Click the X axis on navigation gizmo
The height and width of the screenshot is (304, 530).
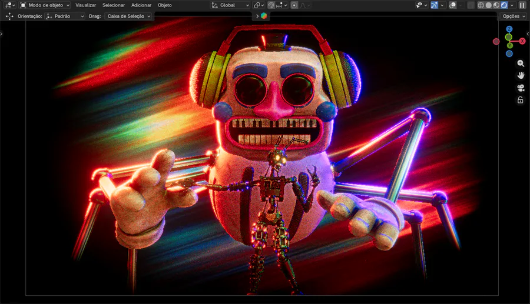click(522, 41)
